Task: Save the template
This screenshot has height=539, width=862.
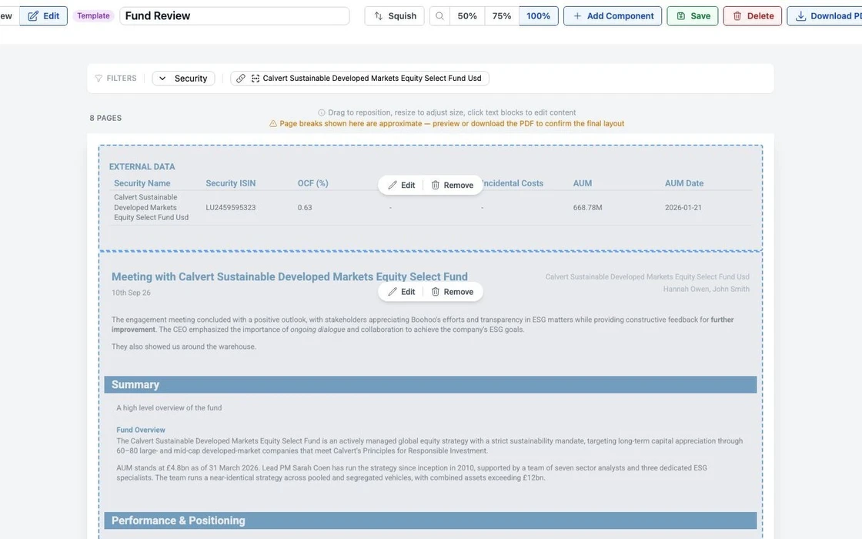Action: (693, 16)
